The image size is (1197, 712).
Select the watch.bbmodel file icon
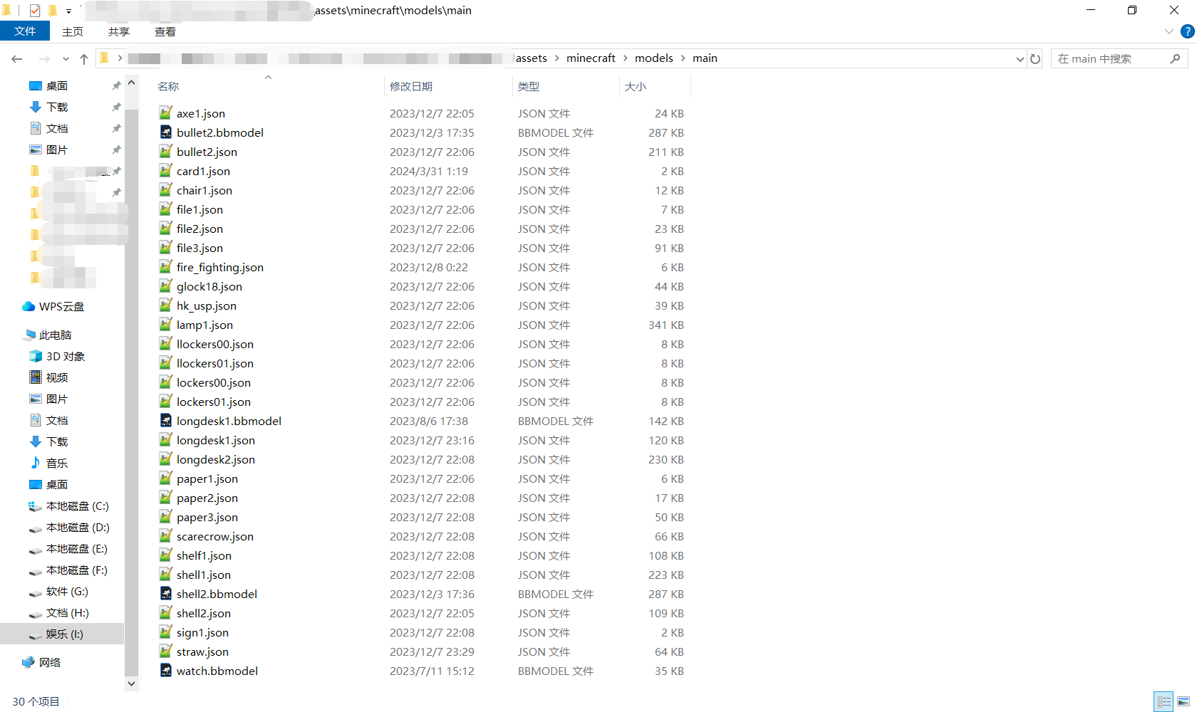coord(166,671)
